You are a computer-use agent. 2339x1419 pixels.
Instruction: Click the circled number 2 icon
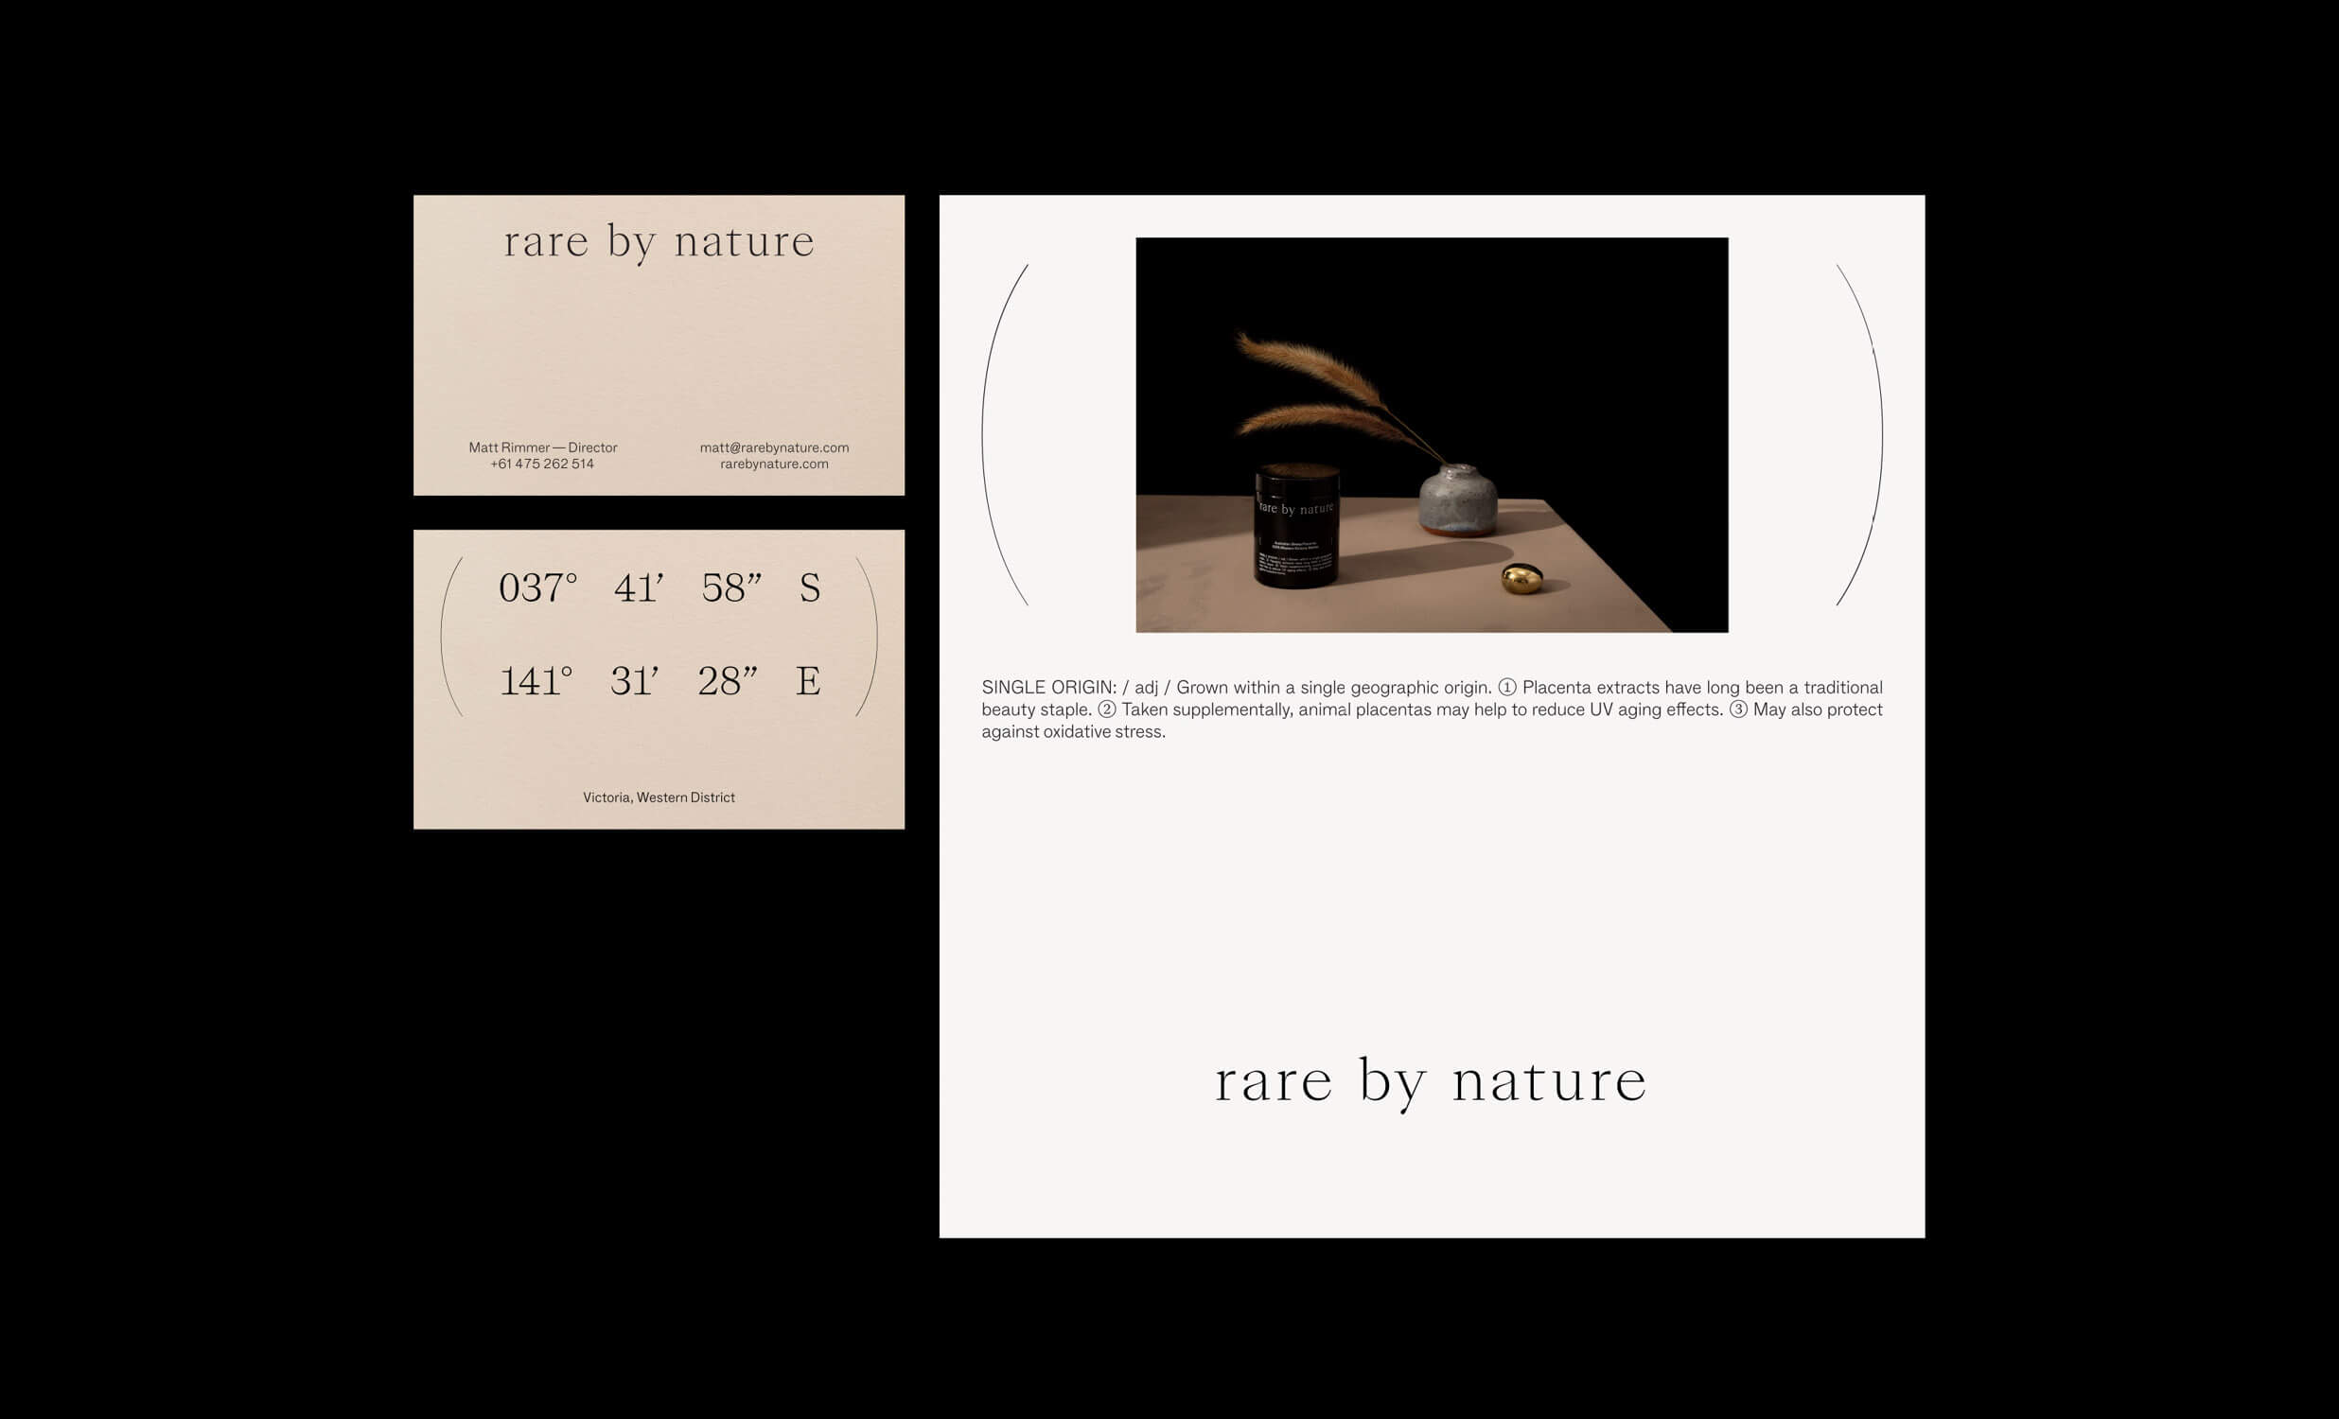click(x=1106, y=709)
